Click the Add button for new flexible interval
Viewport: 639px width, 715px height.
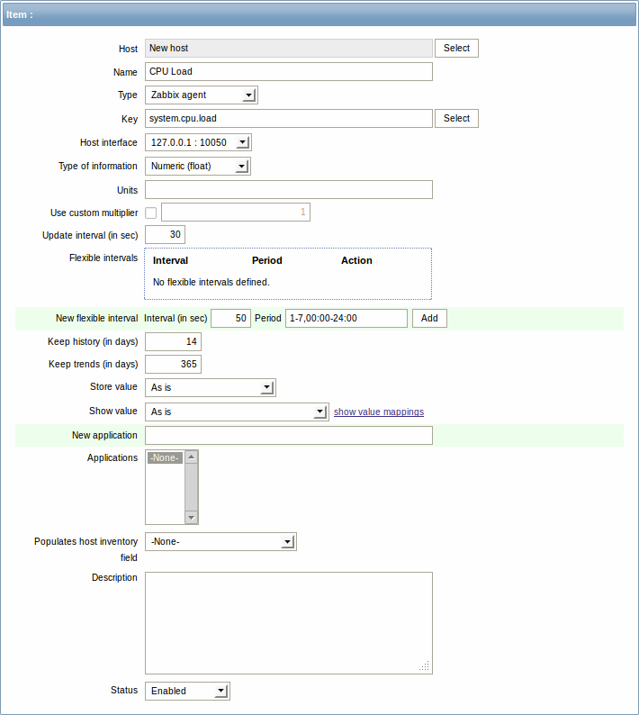429,318
